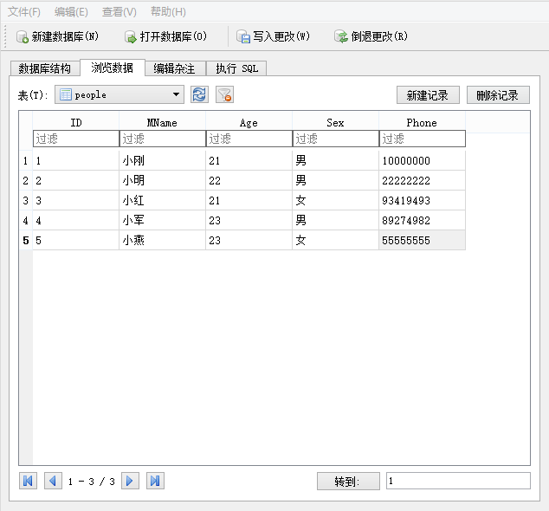This screenshot has width=549, height=511.
Task: Switch to 数据库结构 tab
Action: click(44, 68)
